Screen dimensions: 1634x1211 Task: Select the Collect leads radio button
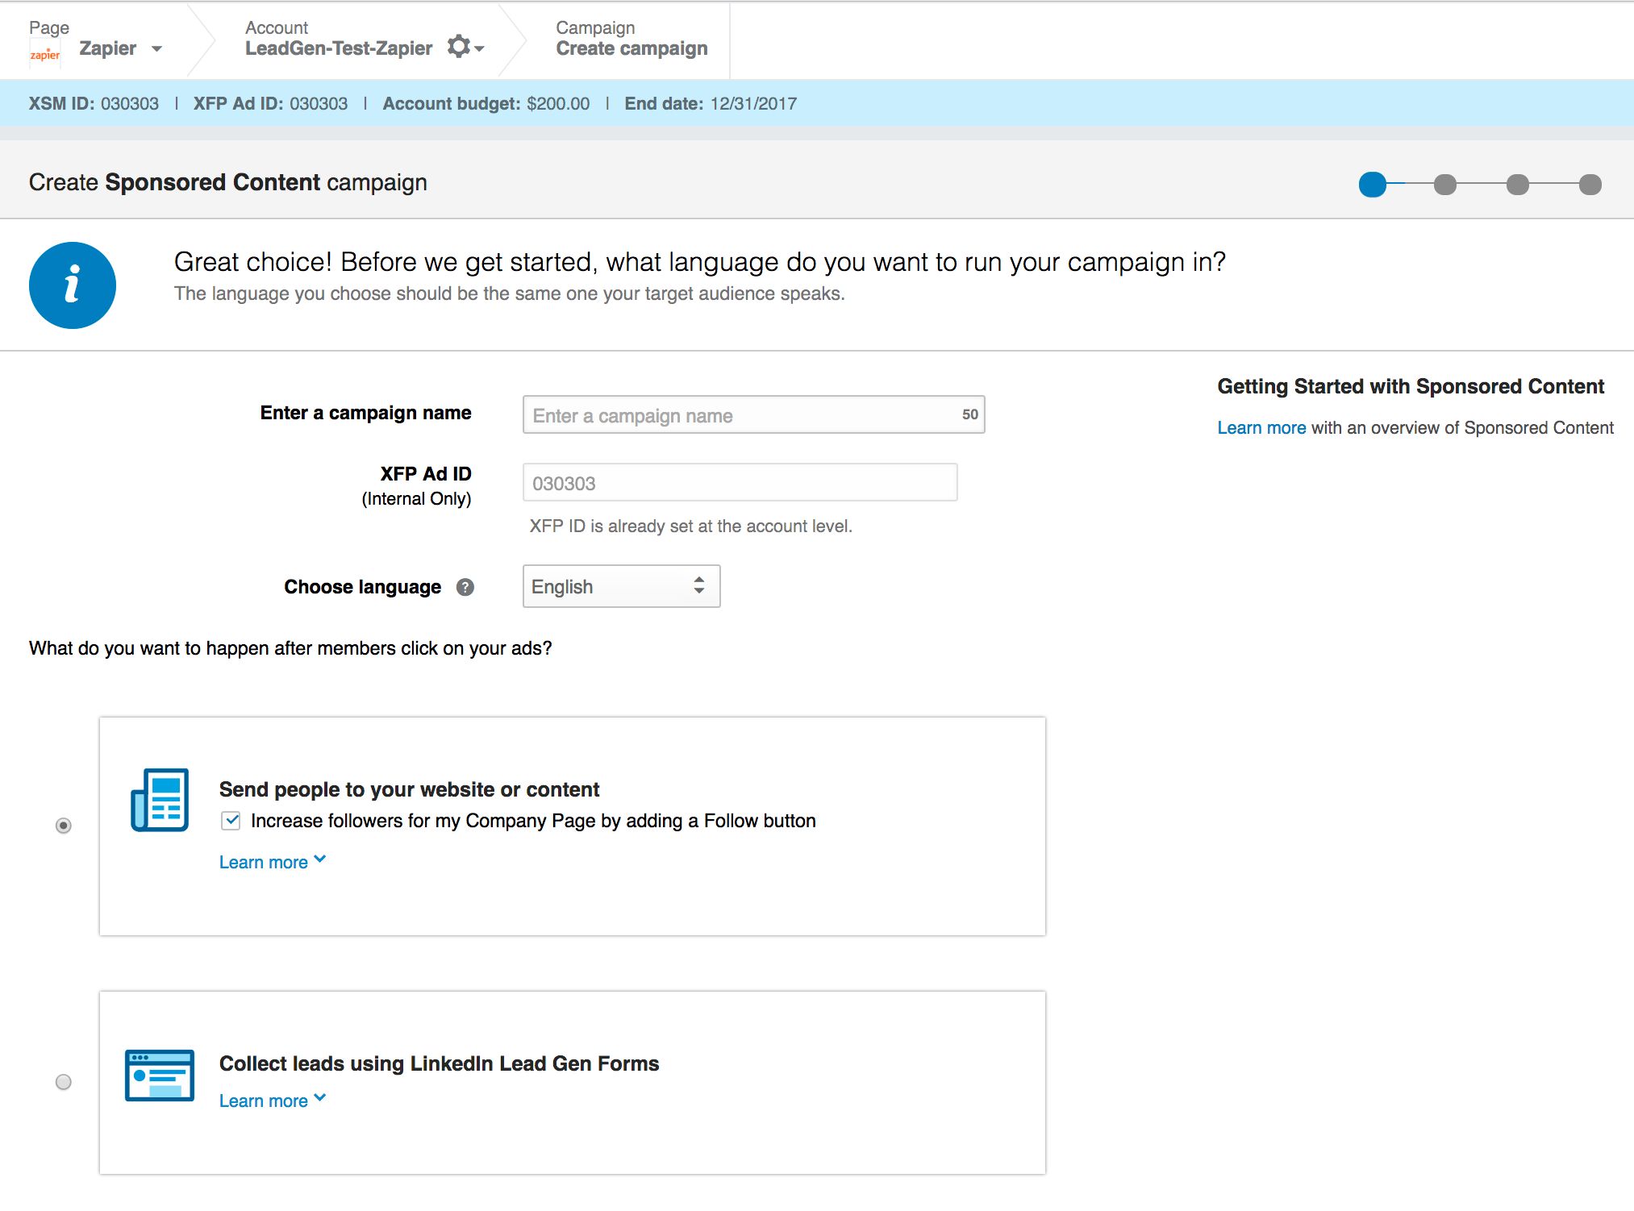coord(64,1082)
